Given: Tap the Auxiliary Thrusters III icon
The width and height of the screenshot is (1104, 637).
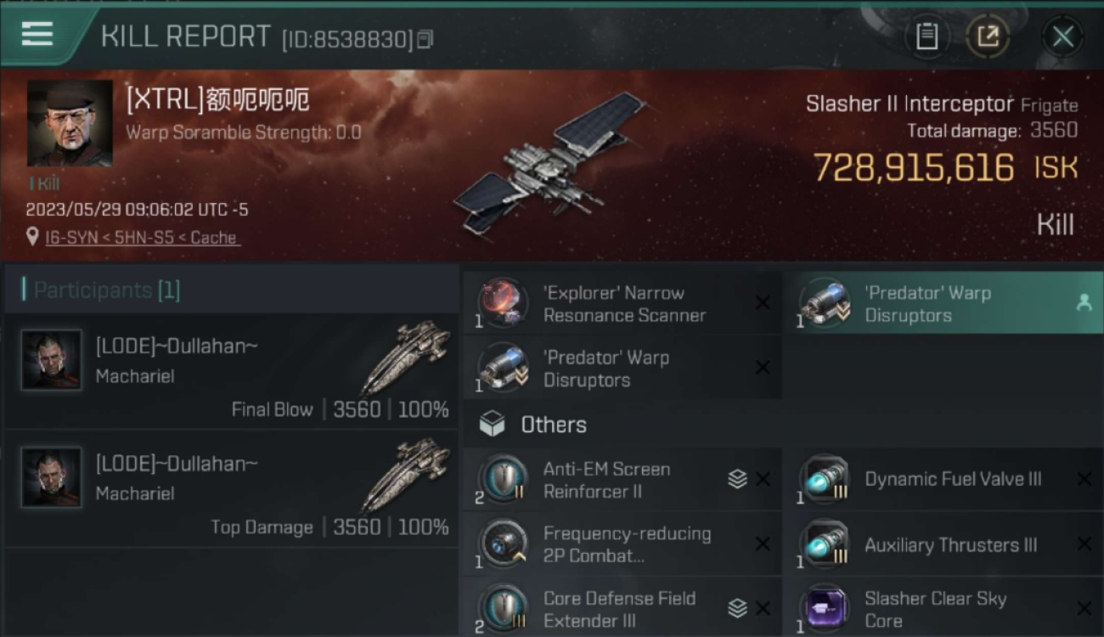Looking at the screenshot, I should click(823, 544).
